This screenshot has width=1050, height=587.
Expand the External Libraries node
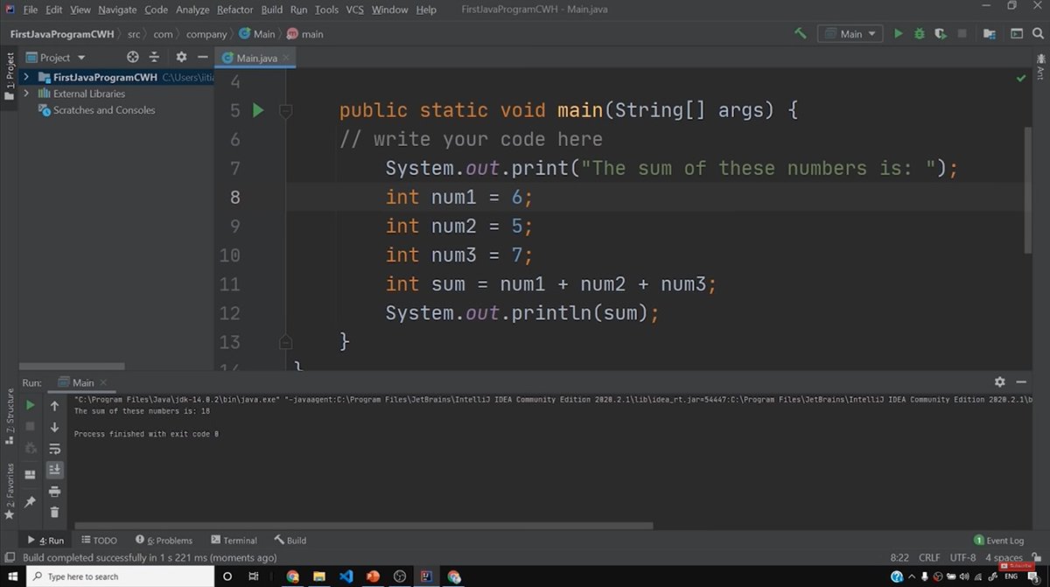point(26,94)
